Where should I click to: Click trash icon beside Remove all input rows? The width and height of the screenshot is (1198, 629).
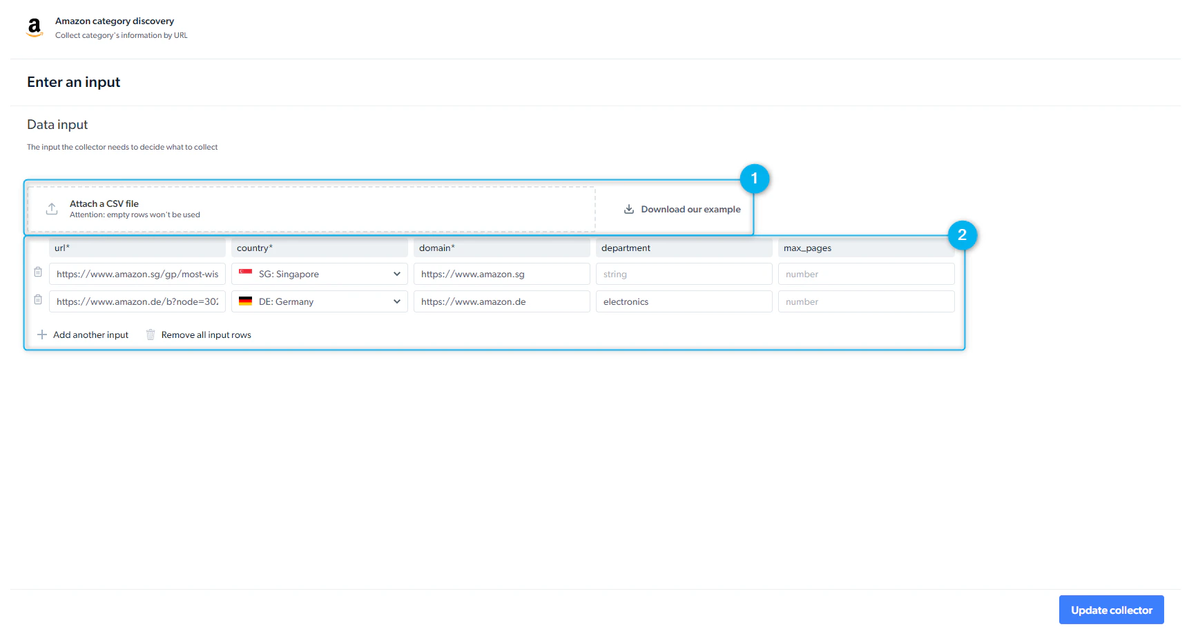pyautogui.click(x=151, y=335)
